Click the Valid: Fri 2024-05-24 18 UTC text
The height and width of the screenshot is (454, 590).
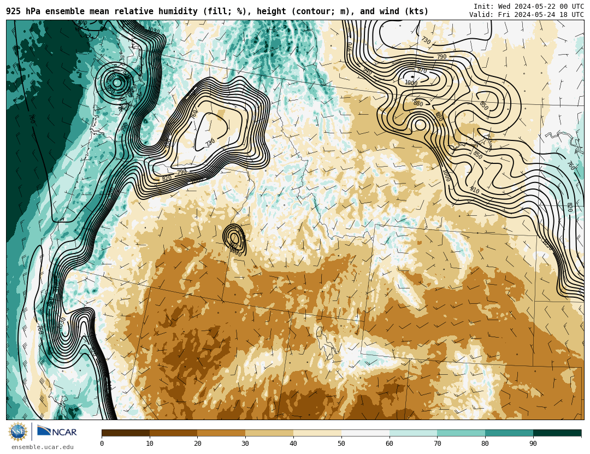click(527, 15)
